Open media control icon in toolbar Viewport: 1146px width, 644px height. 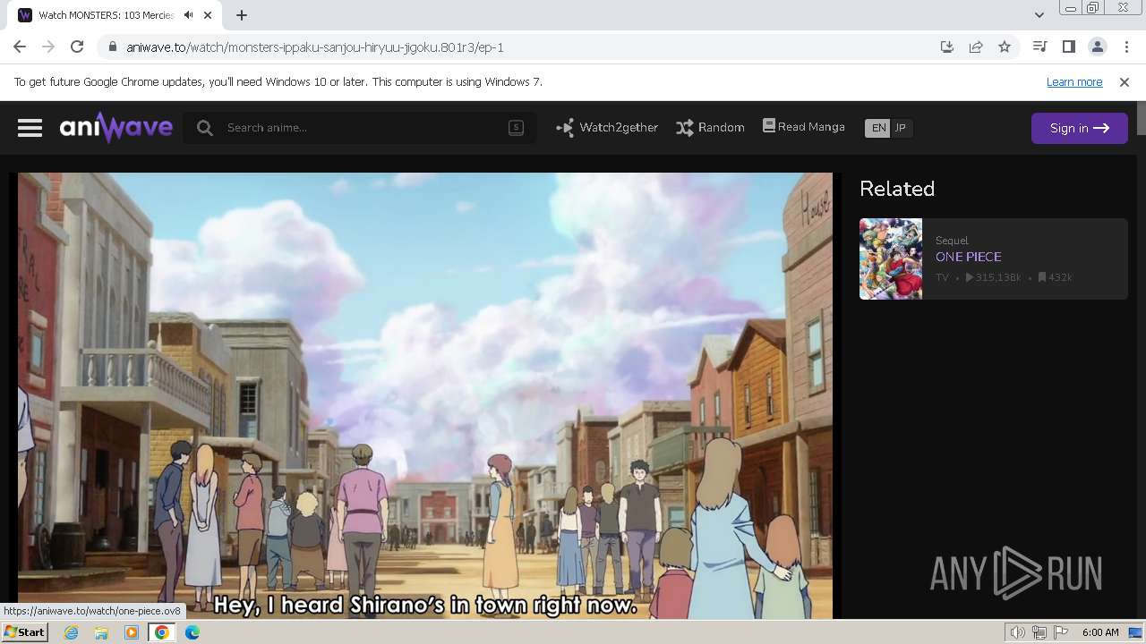tap(1040, 47)
